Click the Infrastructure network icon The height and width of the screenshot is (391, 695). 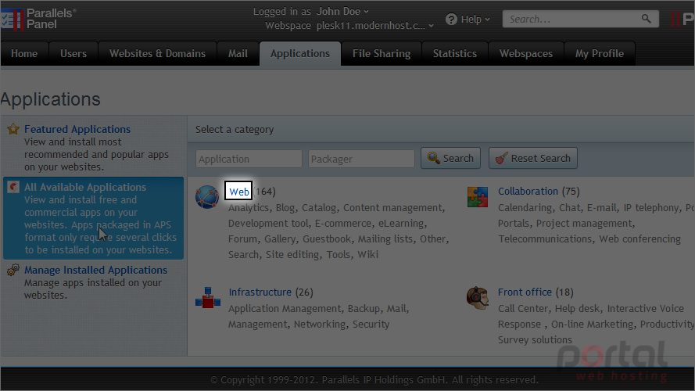(207, 297)
